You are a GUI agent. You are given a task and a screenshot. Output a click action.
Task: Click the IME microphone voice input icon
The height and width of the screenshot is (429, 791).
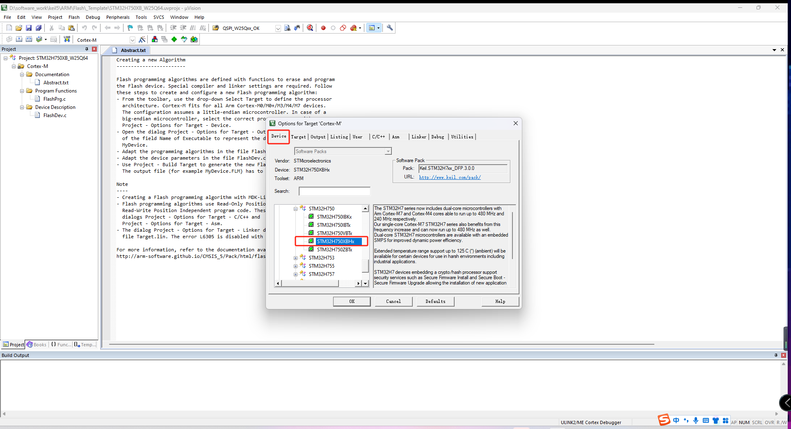point(696,421)
